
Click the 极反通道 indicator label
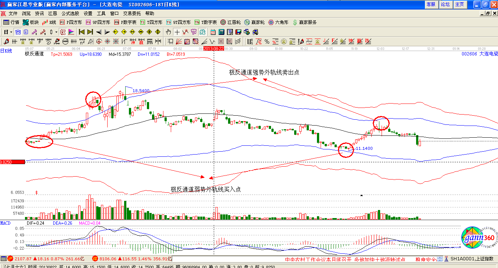pos(34,54)
